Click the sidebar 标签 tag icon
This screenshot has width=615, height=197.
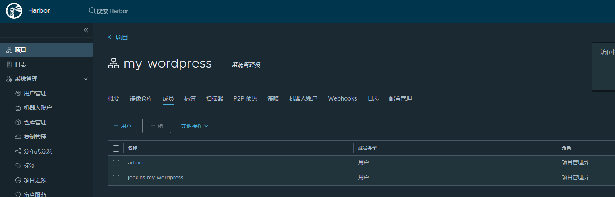click(18, 166)
